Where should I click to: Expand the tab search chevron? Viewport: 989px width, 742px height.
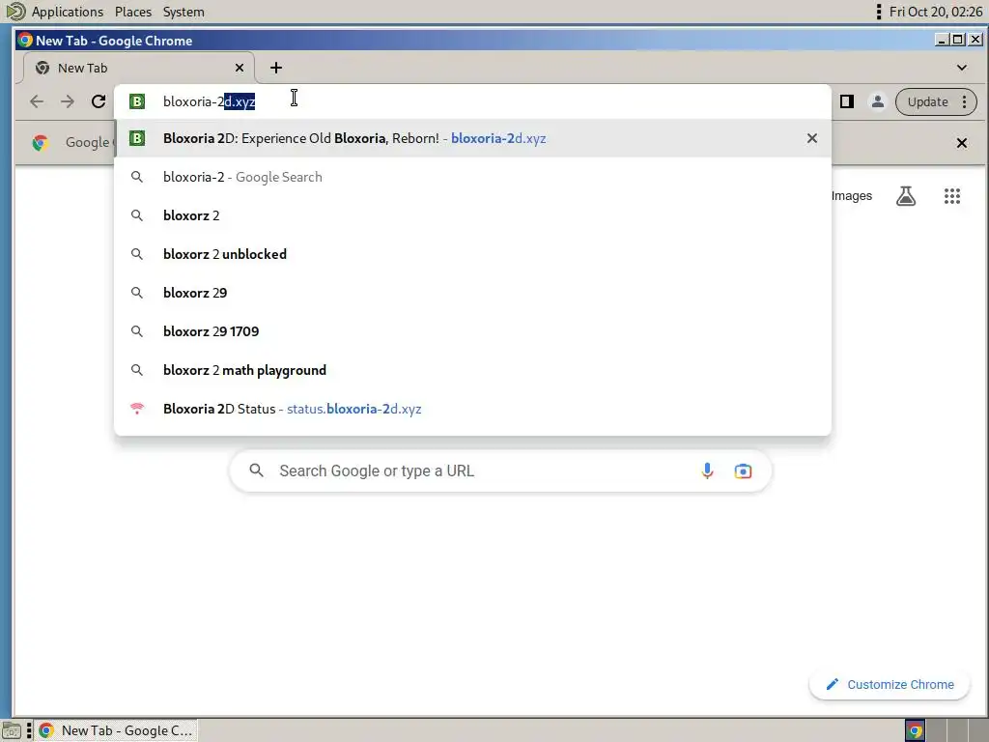(962, 68)
